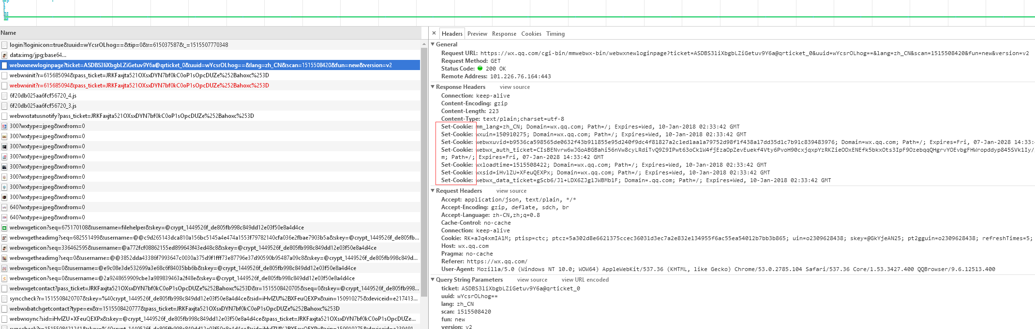Click the User-Agent header line
Image resolution: width=1035 pixels, height=329 pixels.
pos(718,269)
